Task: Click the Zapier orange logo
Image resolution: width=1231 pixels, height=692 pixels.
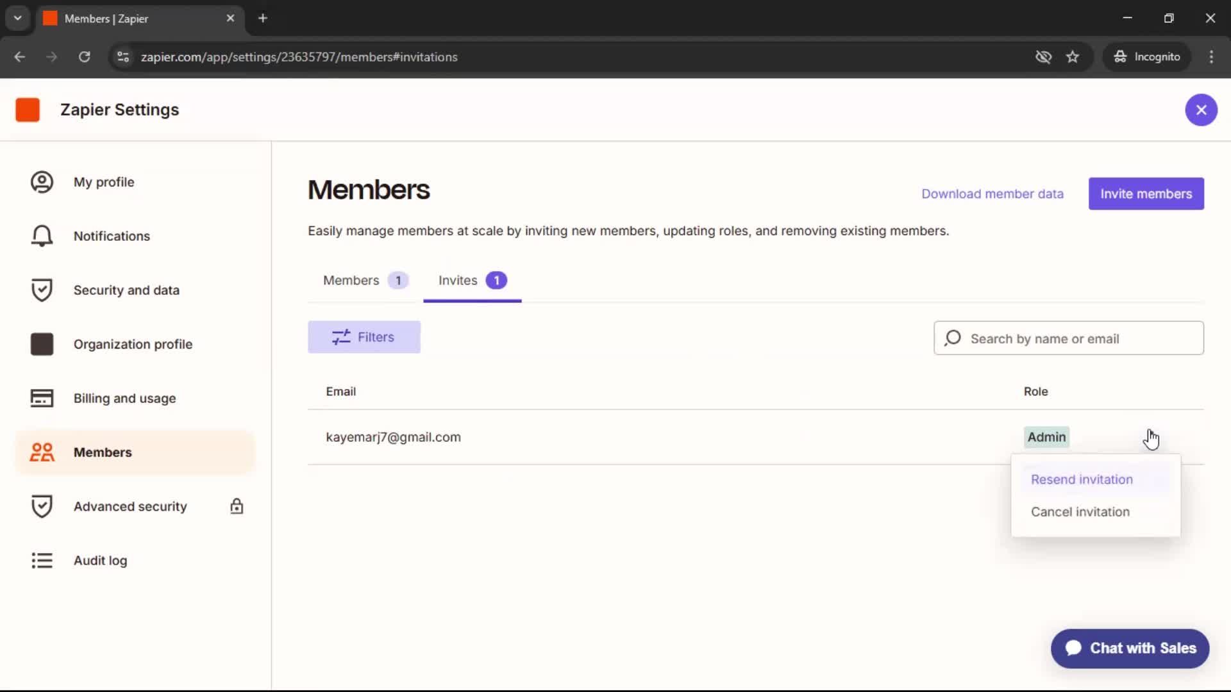Action: click(28, 110)
